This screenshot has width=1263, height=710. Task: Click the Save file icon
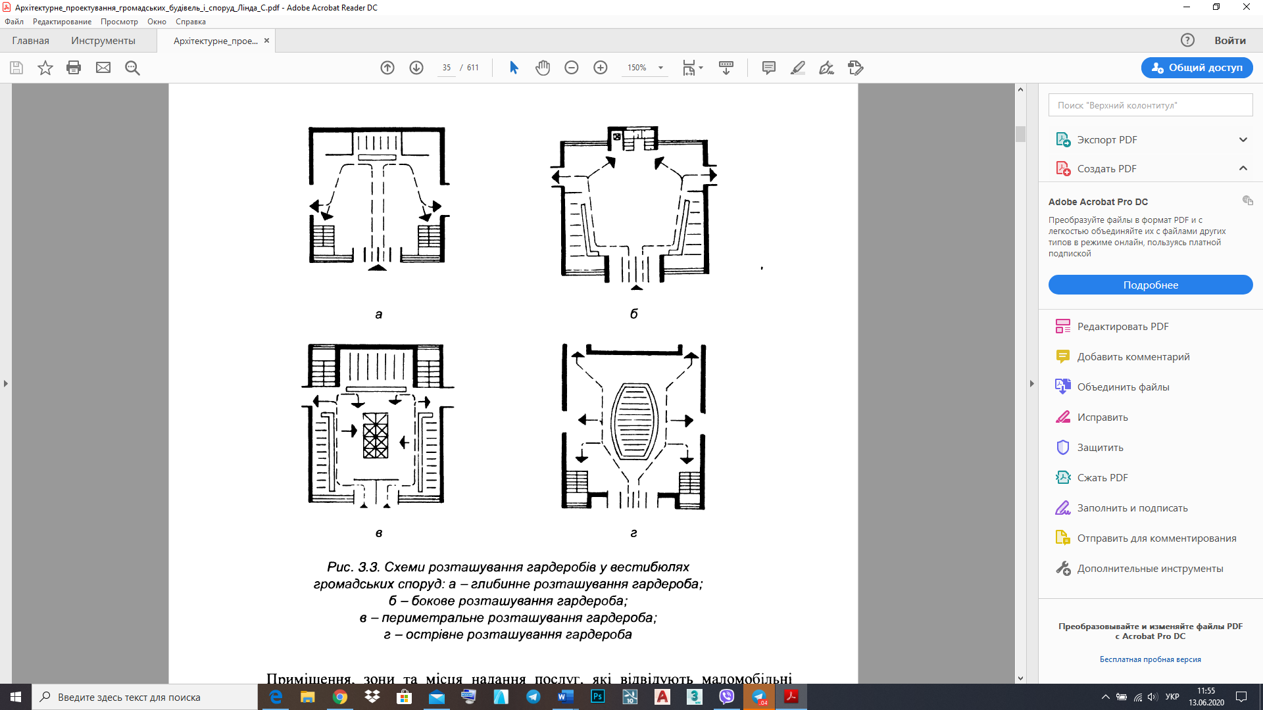(16, 68)
